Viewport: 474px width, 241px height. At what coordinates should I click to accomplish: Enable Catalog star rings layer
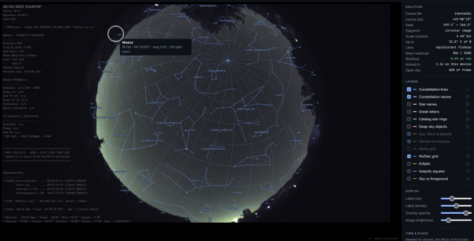tap(409, 119)
